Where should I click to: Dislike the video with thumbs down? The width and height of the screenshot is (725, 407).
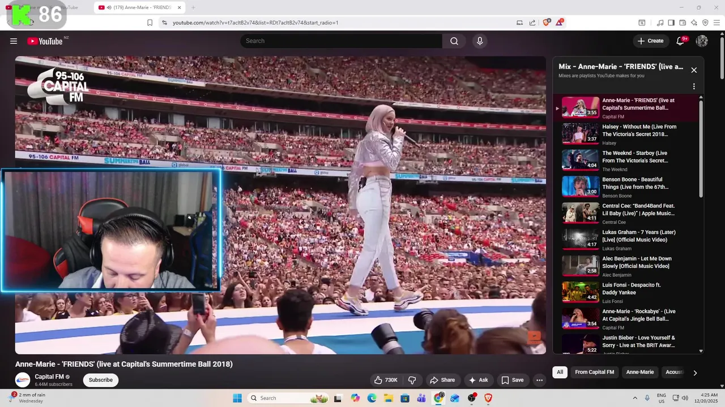pyautogui.click(x=412, y=380)
